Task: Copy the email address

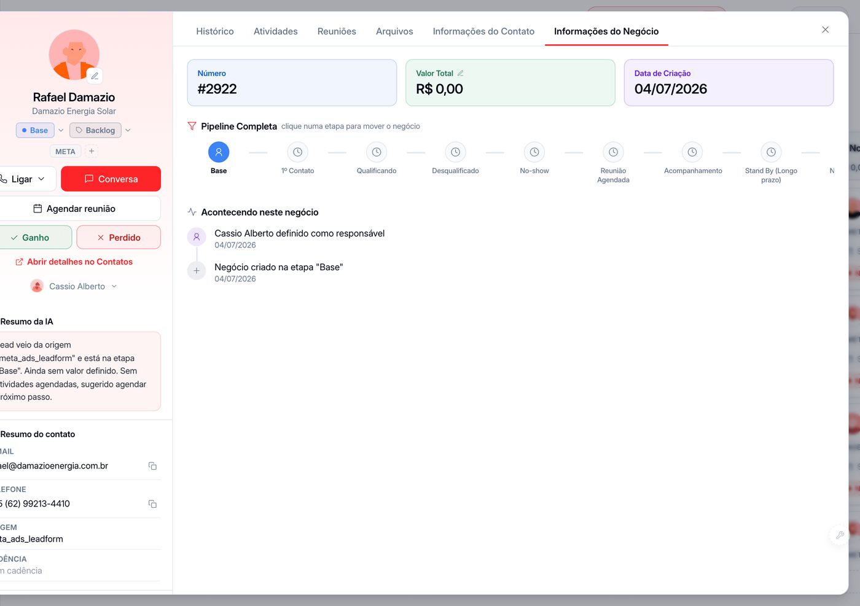Action: tap(152, 466)
